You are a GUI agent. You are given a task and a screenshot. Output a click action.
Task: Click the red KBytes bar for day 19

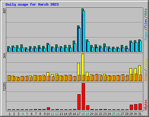pyautogui.click(x=88, y=108)
